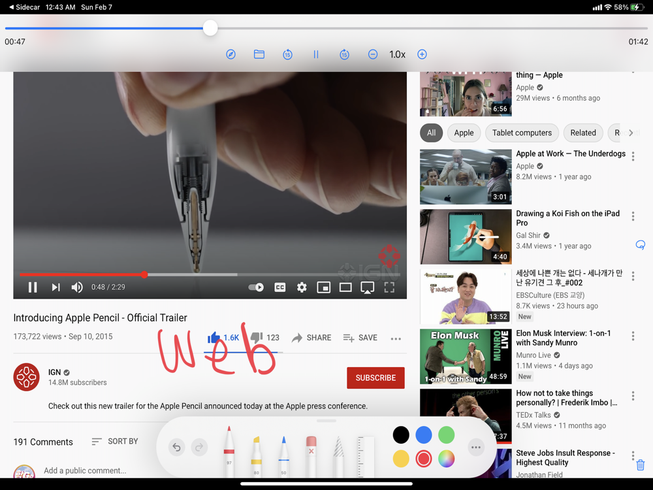Open the compass browser icon in top toolbar
Viewport: 653px width, 490px height.
click(x=231, y=54)
